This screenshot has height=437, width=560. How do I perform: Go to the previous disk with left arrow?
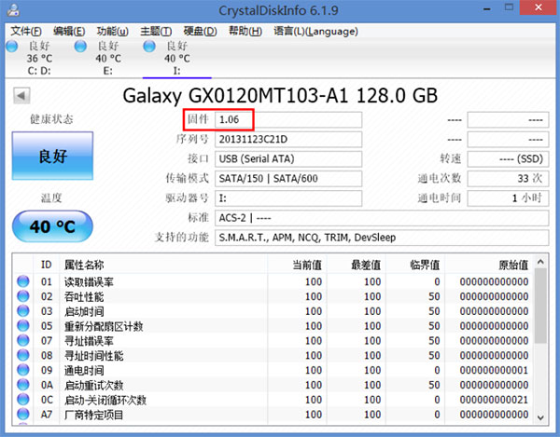[21, 96]
